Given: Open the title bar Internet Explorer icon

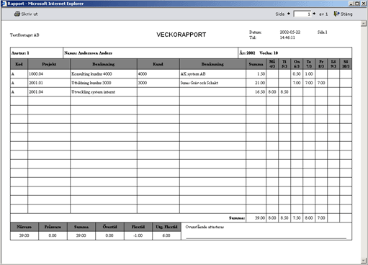Looking at the screenshot, I should (x=4, y=4).
